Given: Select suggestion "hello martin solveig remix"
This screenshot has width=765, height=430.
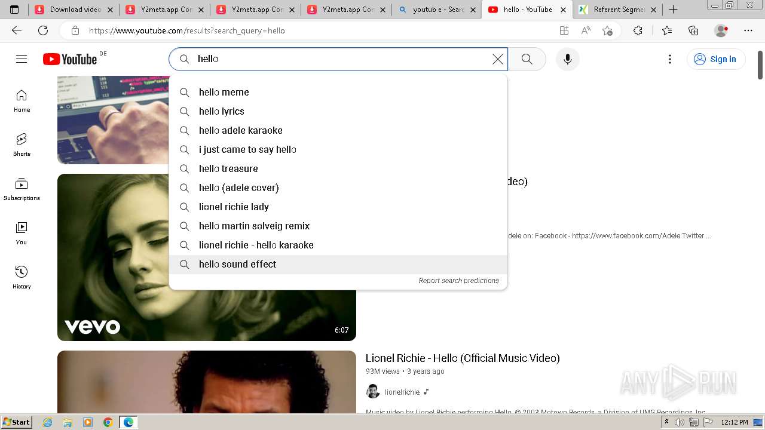Looking at the screenshot, I should click(x=338, y=226).
